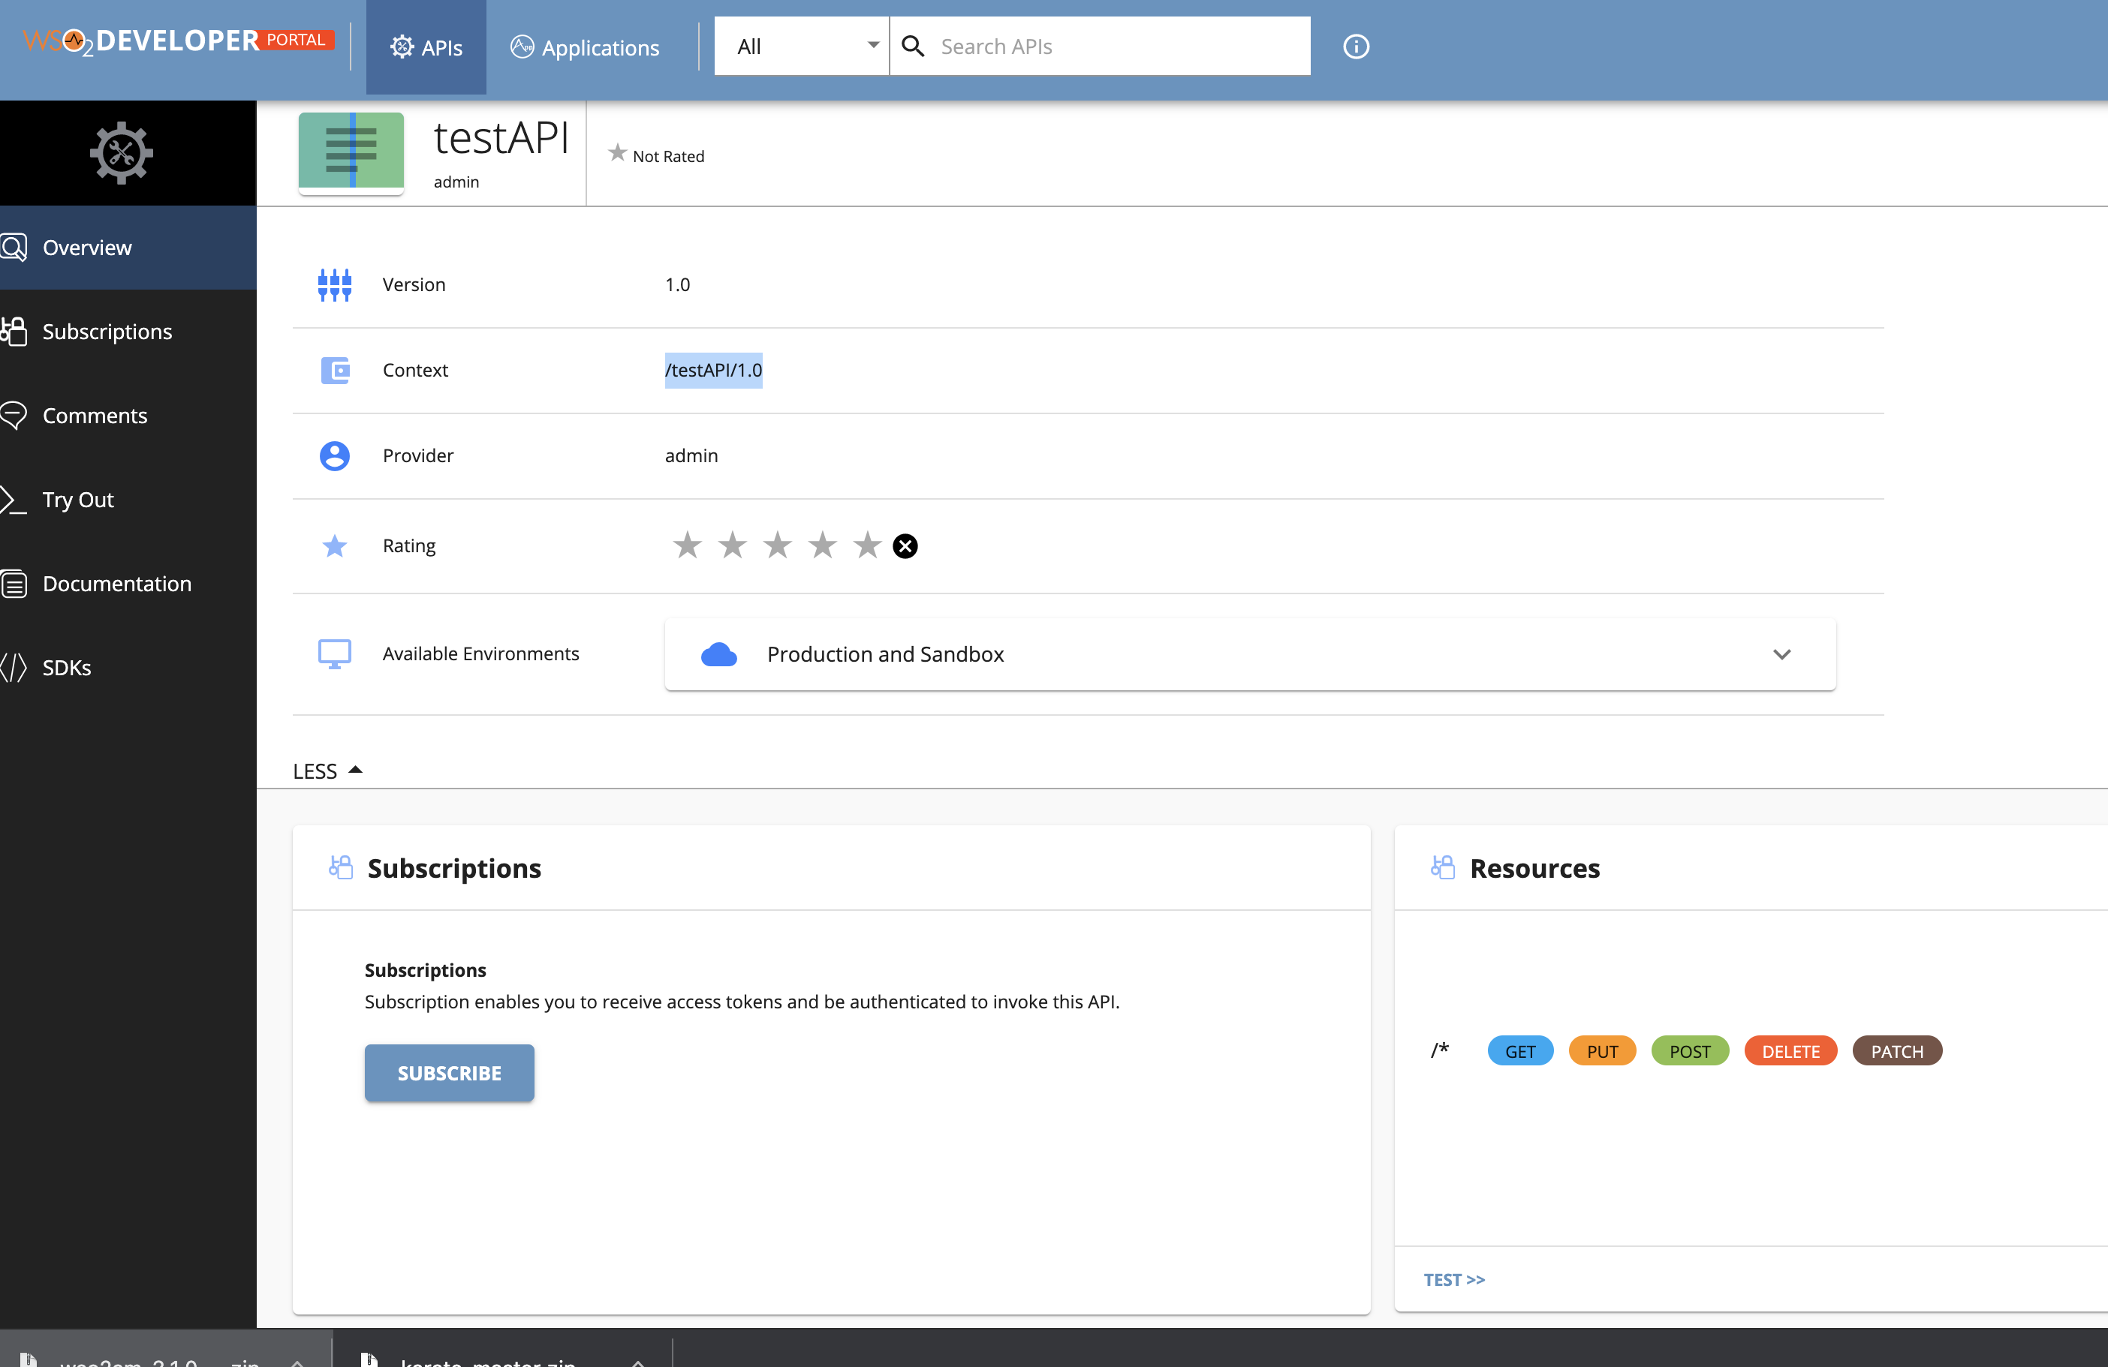Toggle the PATCH method chip
Screen dimensions: 2108x1367
point(1897,1051)
